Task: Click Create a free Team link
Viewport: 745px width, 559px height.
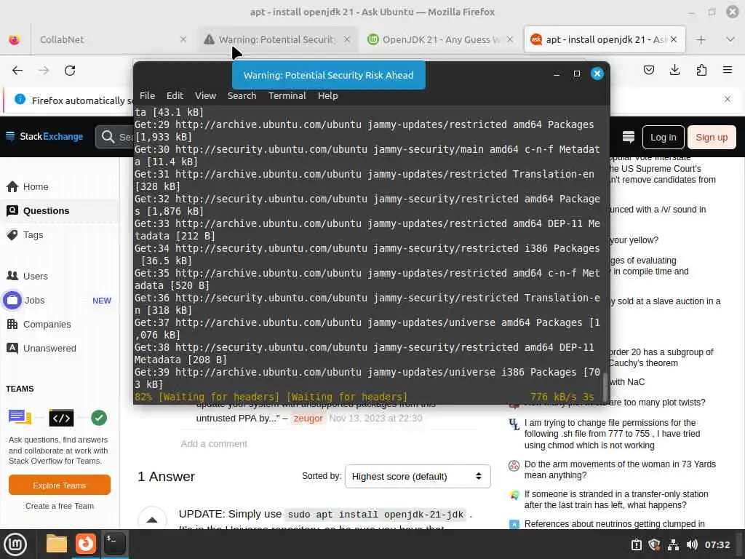Action: [60, 506]
